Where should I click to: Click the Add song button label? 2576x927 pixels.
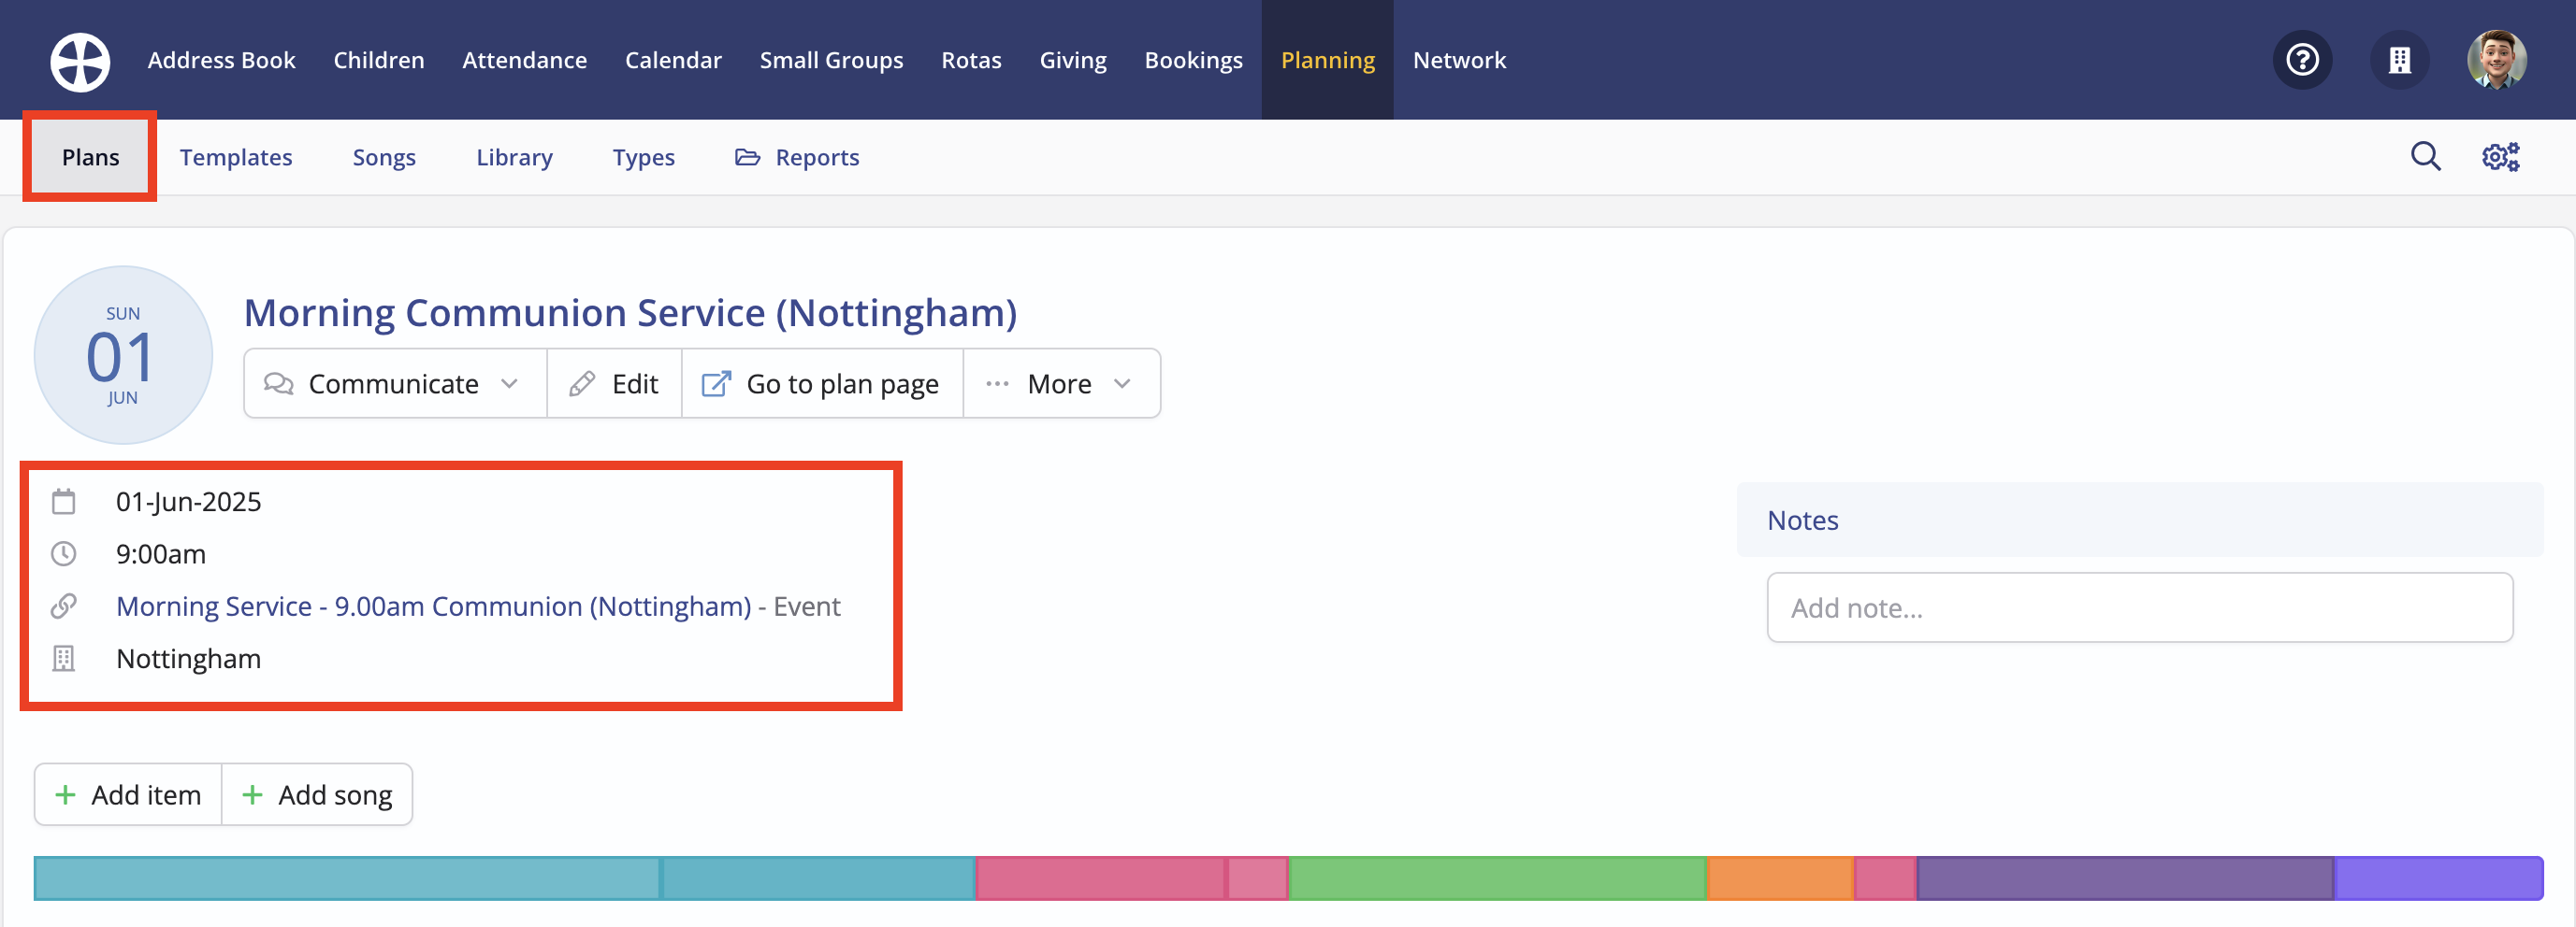coord(335,794)
